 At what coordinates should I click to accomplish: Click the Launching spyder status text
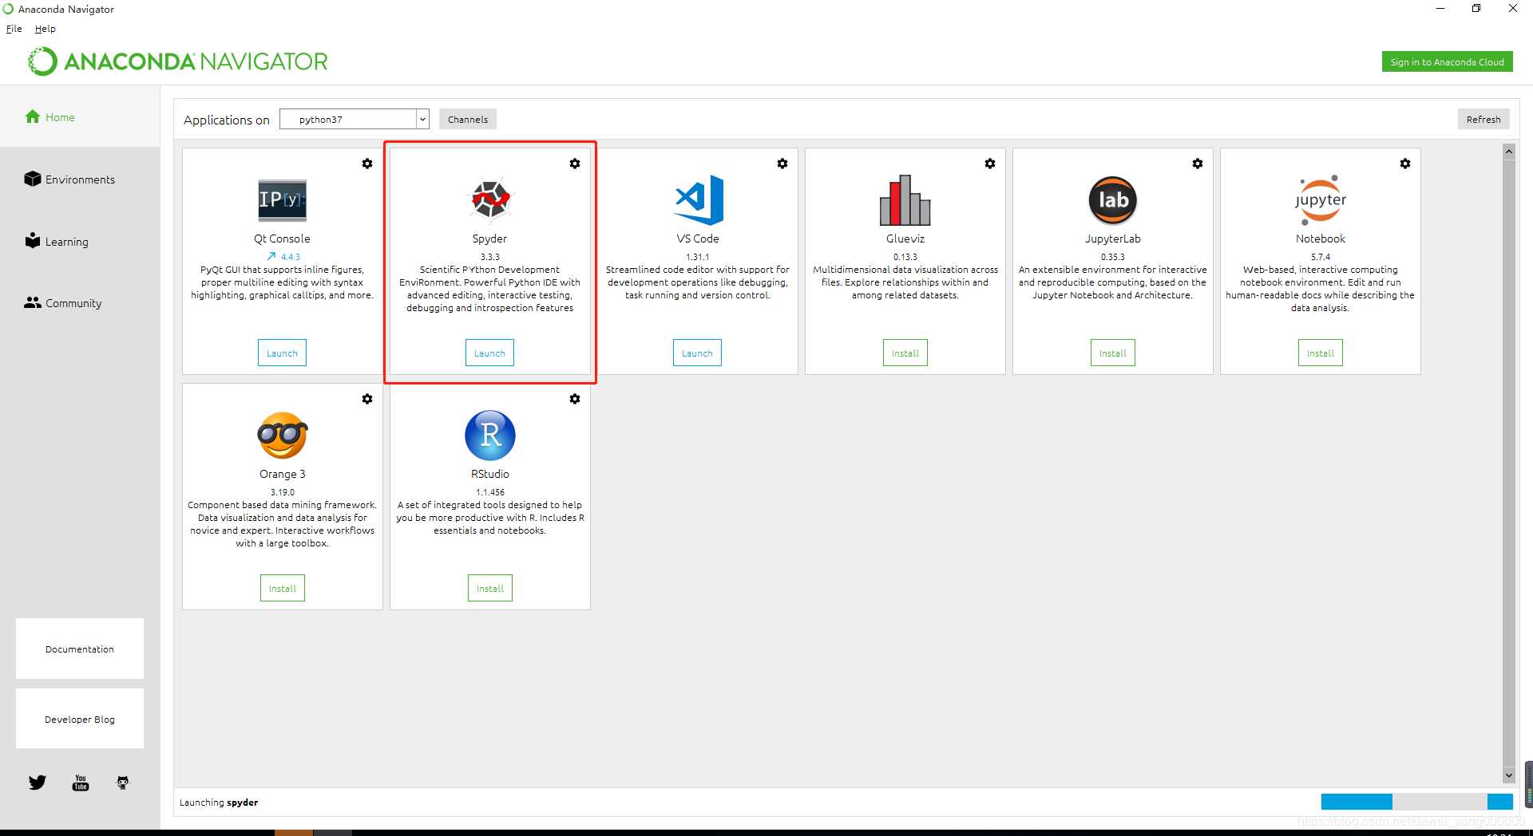click(219, 802)
